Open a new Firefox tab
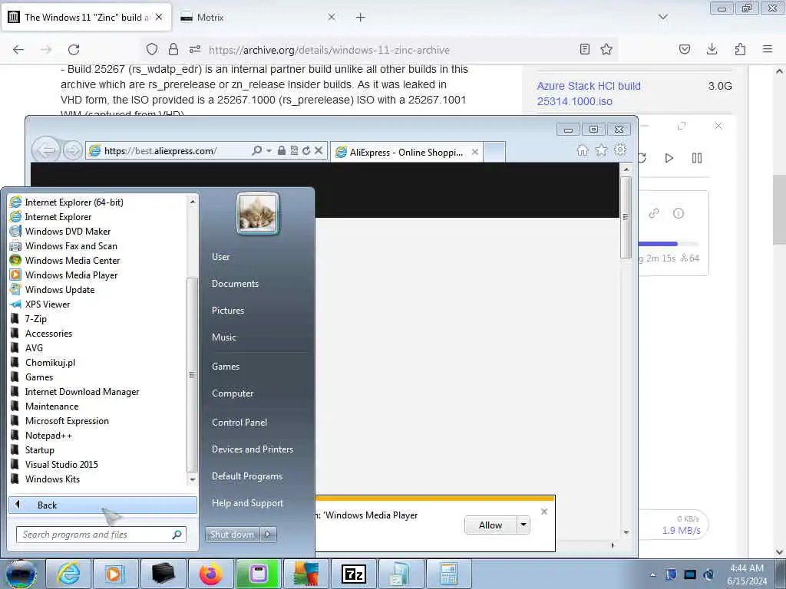 tap(361, 17)
